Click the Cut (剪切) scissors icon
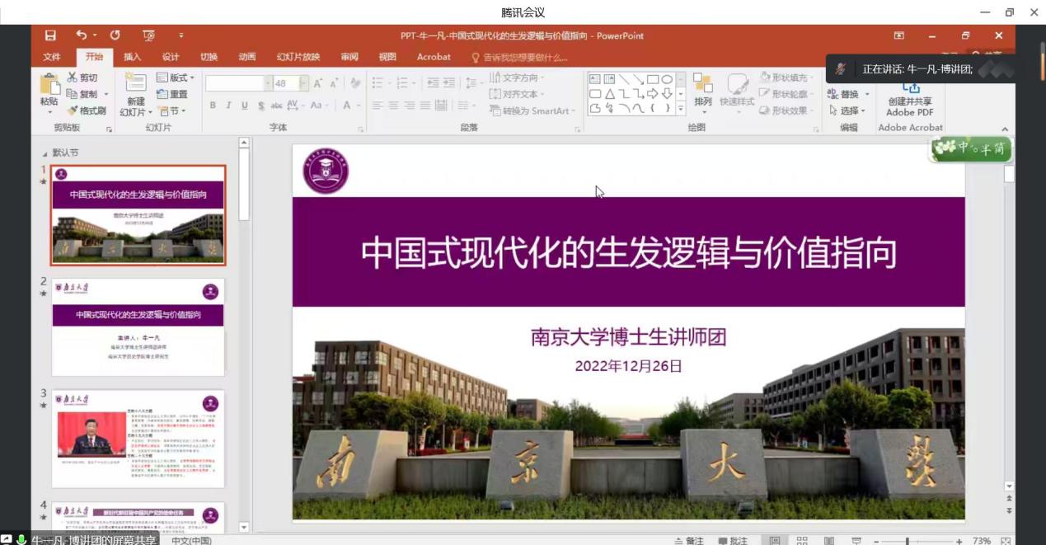The width and height of the screenshot is (1046, 545). tap(82, 78)
